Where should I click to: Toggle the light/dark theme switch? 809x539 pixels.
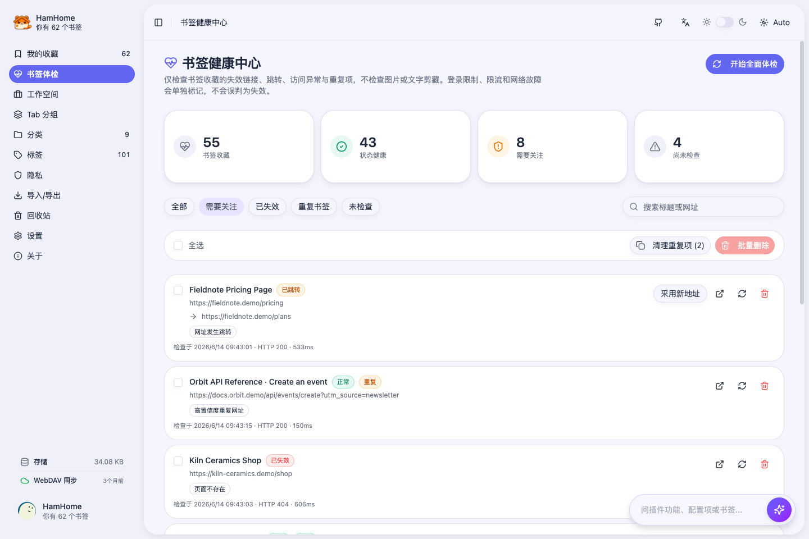pyautogui.click(x=725, y=22)
